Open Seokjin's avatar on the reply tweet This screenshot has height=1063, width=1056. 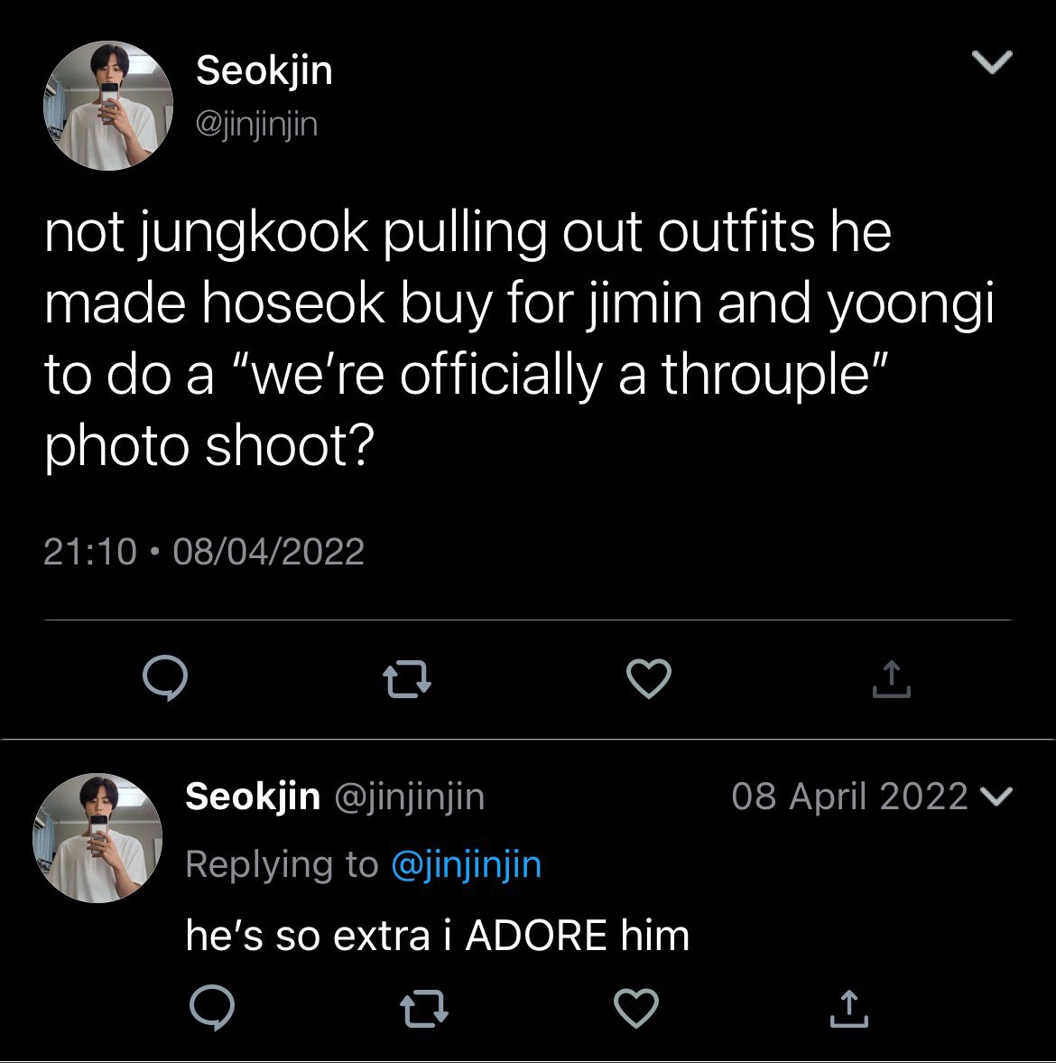coord(97,837)
